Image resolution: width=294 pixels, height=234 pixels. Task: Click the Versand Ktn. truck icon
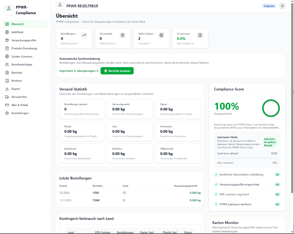tap(7, 97)
